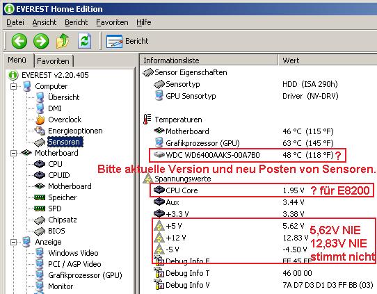Select the Sensor Eigenschaften group row
Screen dimensions: 377x294
[x=184, y=72]
